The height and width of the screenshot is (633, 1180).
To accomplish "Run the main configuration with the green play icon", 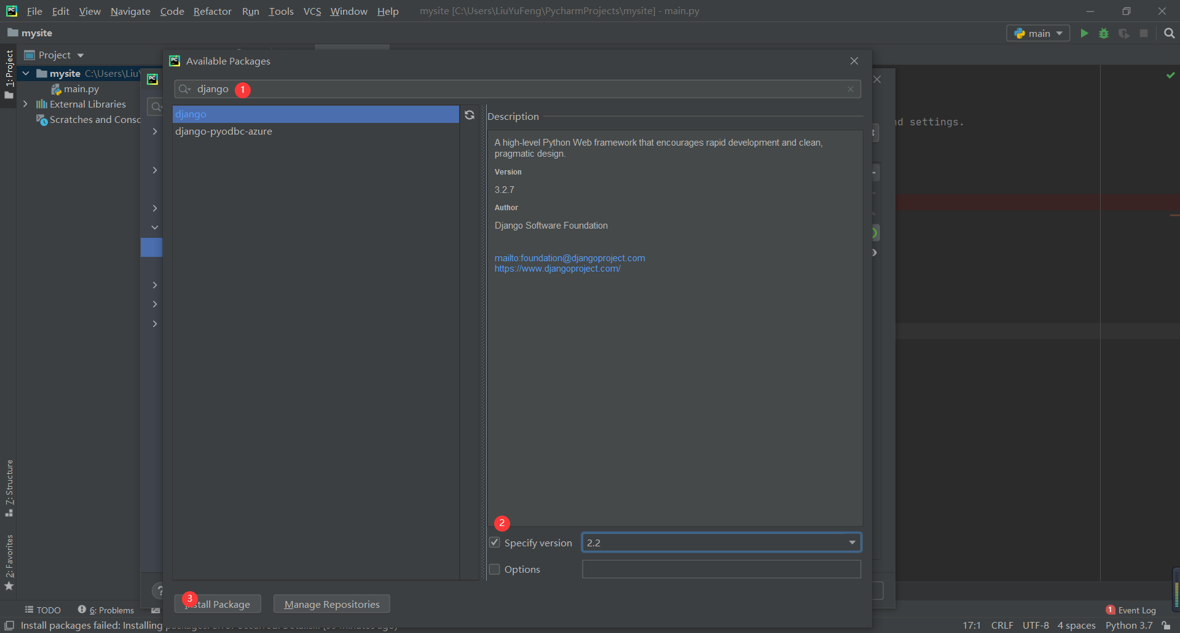I will (1084, 33).
